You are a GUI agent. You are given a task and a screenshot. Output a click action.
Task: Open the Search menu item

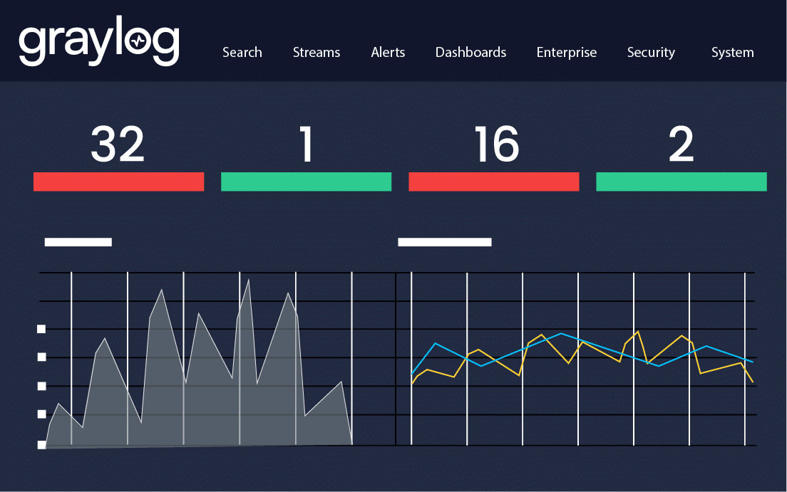[x=242, y=53]
